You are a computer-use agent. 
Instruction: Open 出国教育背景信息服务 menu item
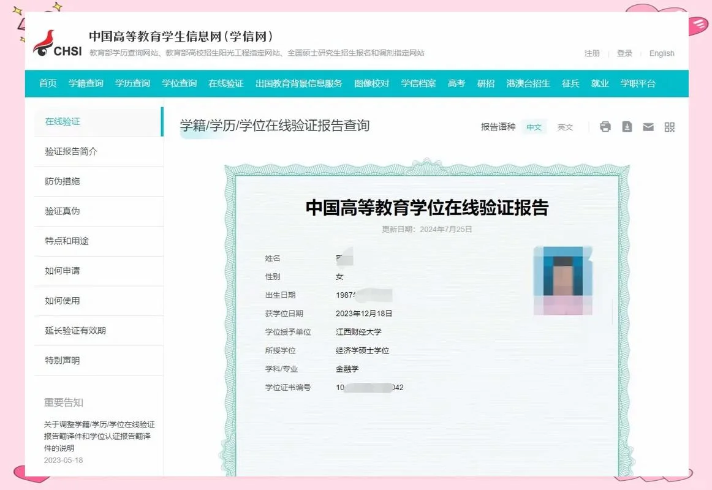(x=299, y=83)
